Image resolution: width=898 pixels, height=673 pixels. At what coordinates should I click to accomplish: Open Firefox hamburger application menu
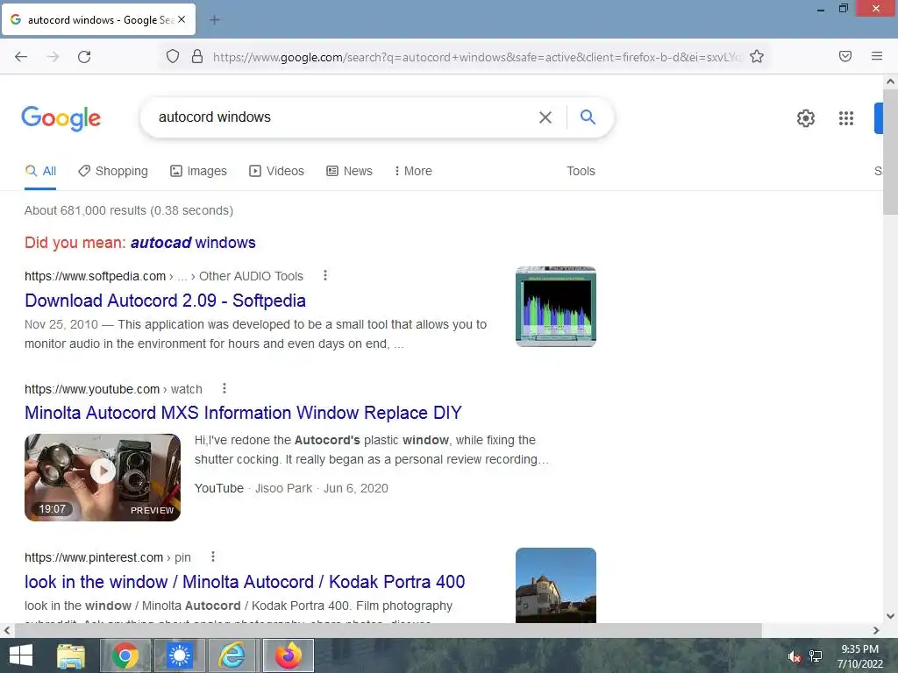click(x=877, y=56)
